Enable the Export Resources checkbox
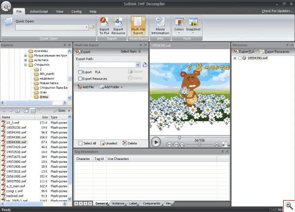 pyautogui.click(x=80, y=79)
